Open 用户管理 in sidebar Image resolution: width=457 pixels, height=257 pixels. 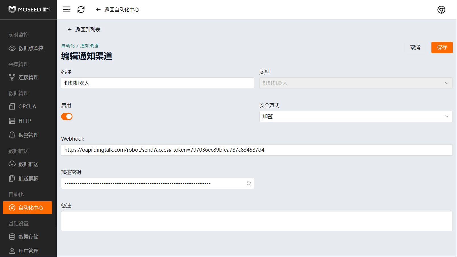tap(27, 251)
